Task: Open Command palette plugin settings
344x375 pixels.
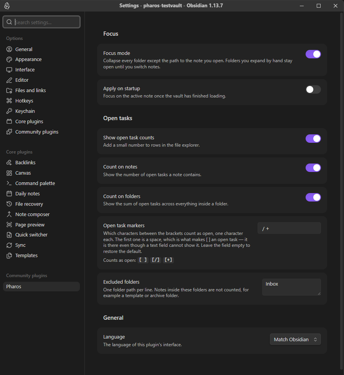Action: (x=41, y=183)
